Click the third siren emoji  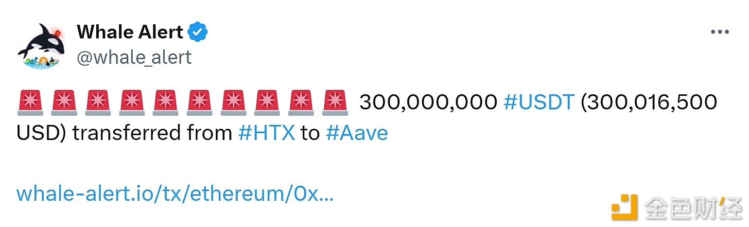point(98,103)
